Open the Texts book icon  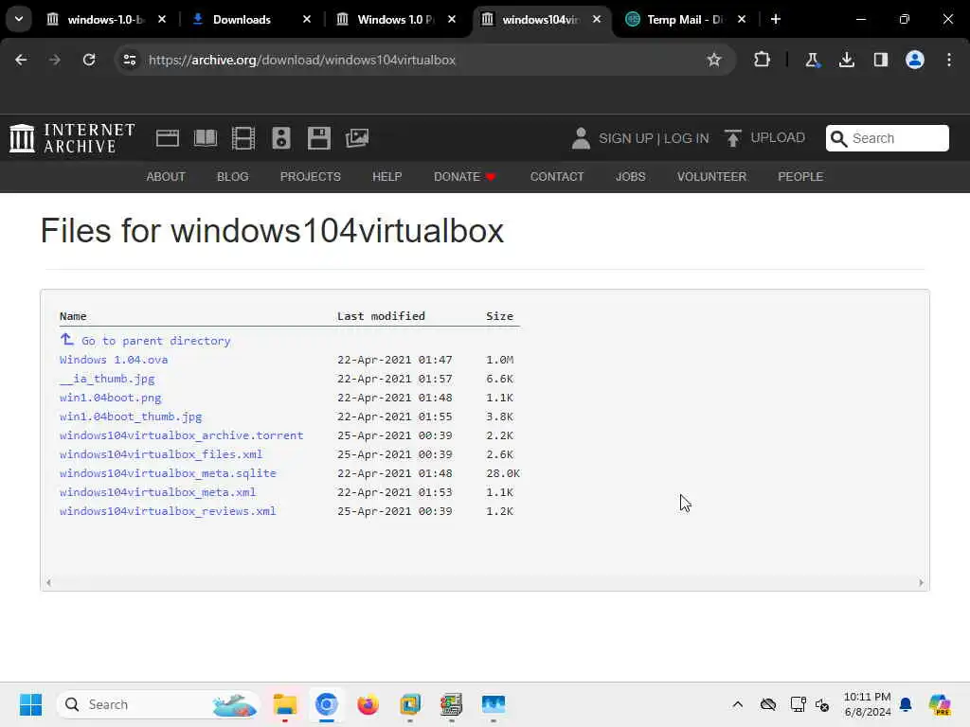[206, 138]
